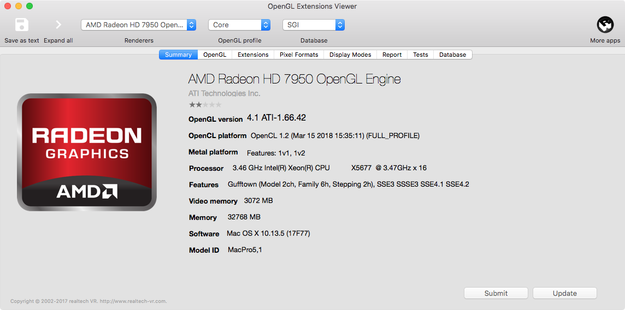Image resolution: width=625 pixels, height=310 pixels.
Task: Go to the Tests tab
Action: click(421, 55)
